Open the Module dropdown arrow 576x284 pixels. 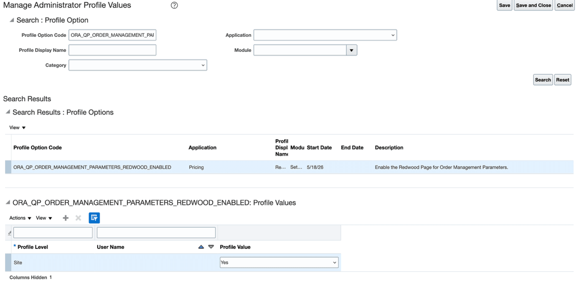click(352, 50)
